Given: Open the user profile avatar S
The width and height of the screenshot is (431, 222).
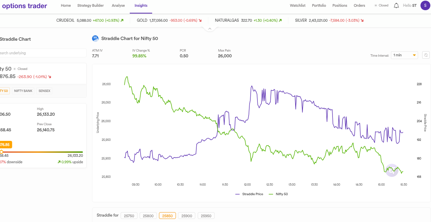Looking at the screenshot, I should 425,5.
